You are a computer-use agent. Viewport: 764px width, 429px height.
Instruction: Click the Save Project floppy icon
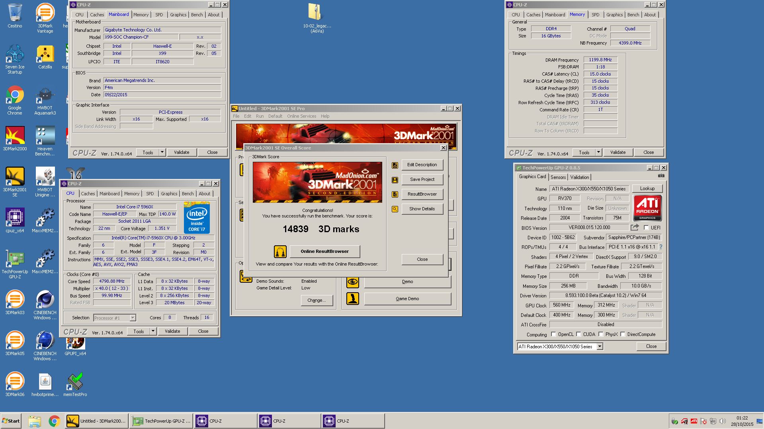(x=395, y=180)
